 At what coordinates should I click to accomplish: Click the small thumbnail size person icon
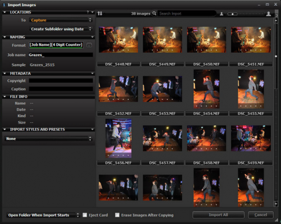pyautogui.click(x=221, y=14)
